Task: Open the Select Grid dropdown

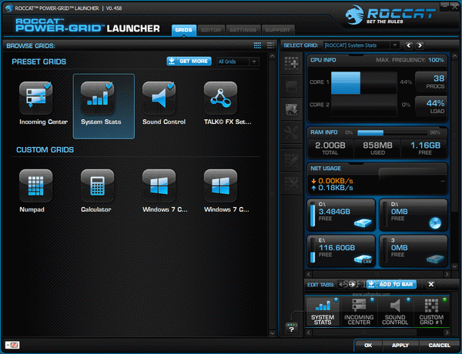Action: pyautogui.click(x=361, y=45)
